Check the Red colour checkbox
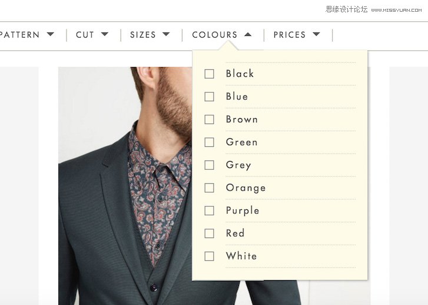The width and height of the screenshot is (428, 305). coord(209,233)
